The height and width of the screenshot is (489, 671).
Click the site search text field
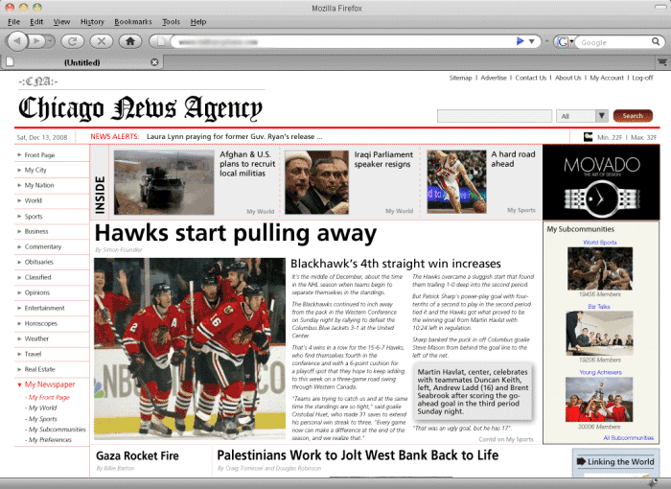coord(495,116)
